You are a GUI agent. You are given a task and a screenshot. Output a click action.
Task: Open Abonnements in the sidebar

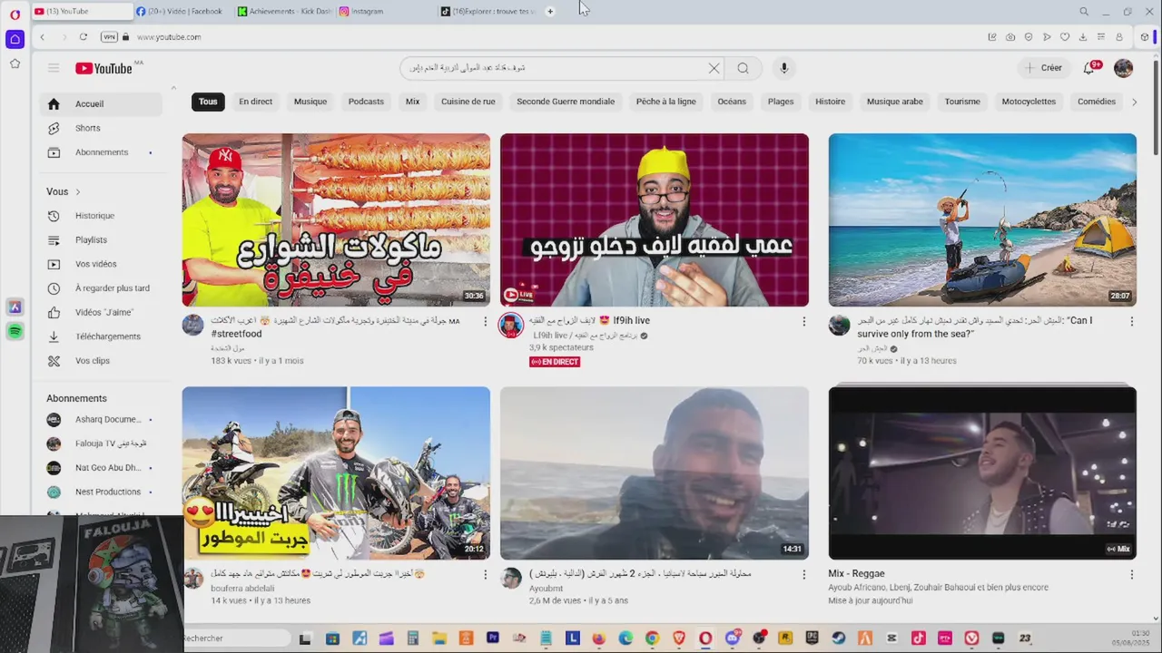[x=102, y=152]
